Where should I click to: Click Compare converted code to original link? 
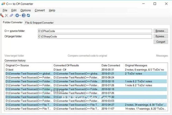[x=87, y=56]
